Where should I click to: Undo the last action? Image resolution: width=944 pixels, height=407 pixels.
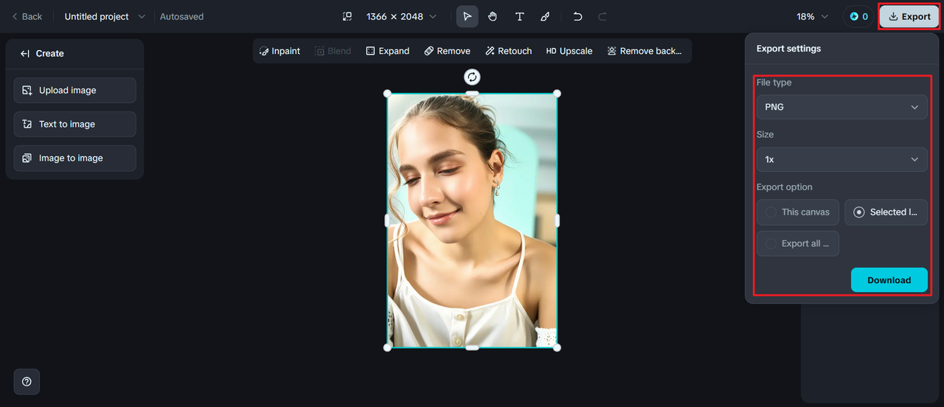[577, 16]
